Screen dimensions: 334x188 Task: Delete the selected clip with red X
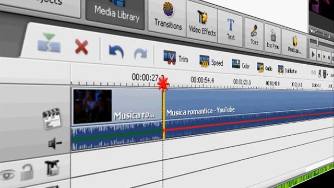[81, 47]
